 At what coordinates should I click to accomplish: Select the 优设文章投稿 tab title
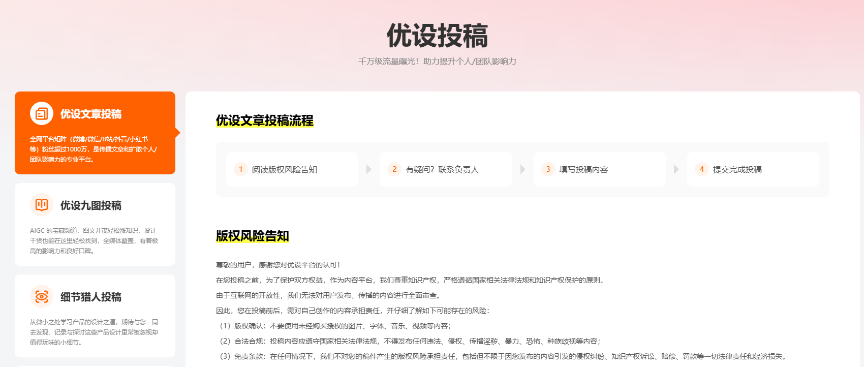tap(91, 114)
